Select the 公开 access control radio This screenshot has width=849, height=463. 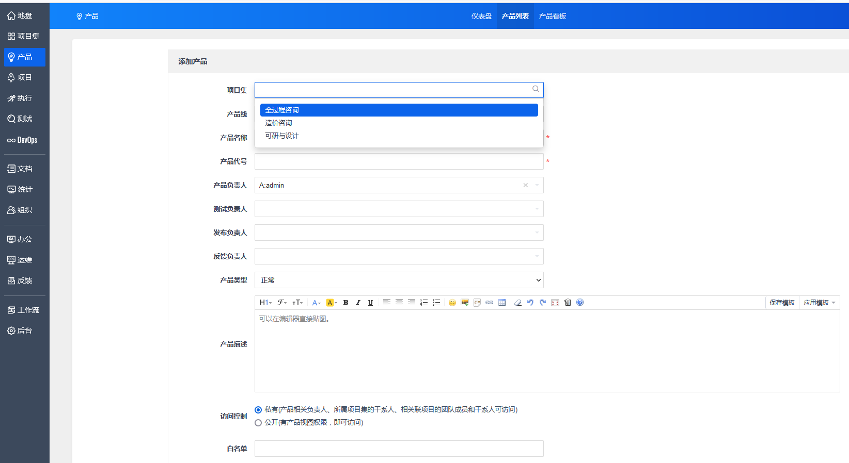point(258,423)
